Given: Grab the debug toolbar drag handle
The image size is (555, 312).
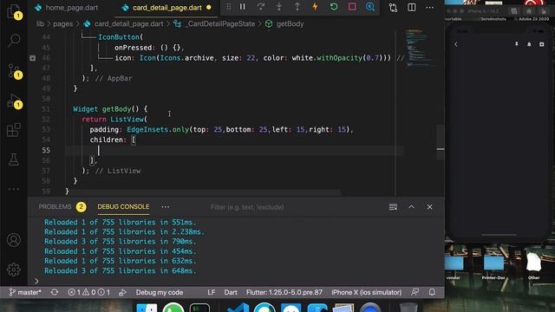Looking at the screenshot, I should click(229, 7).
